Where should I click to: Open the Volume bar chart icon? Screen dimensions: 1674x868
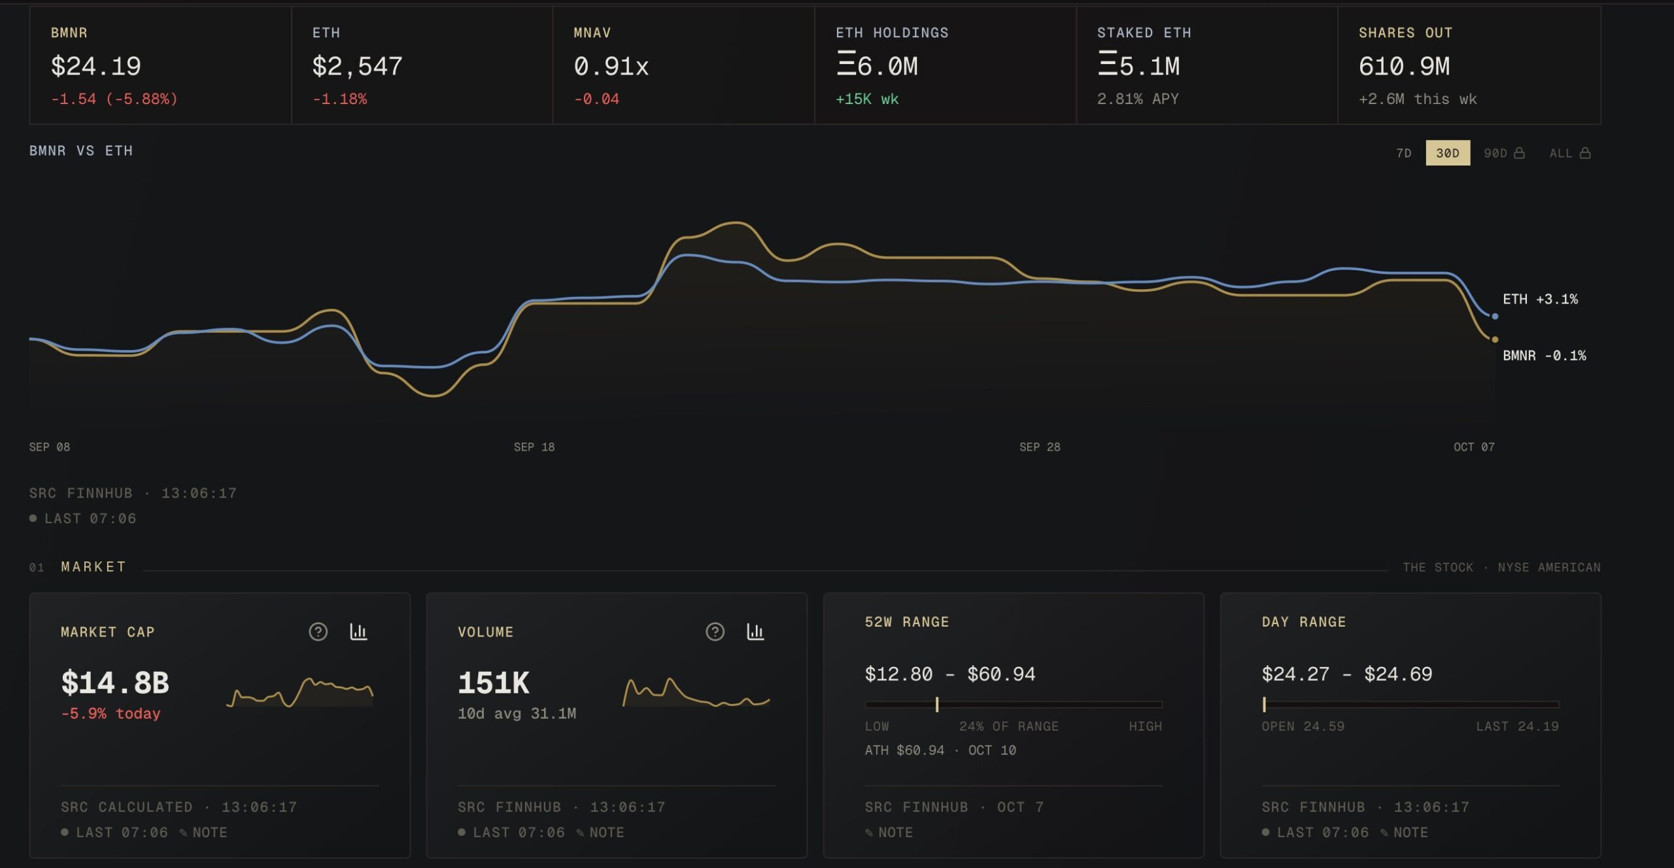coord(755,631)
